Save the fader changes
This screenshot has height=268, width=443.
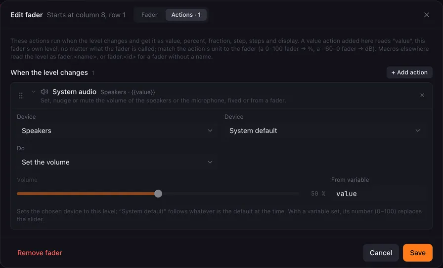[418, 253]
